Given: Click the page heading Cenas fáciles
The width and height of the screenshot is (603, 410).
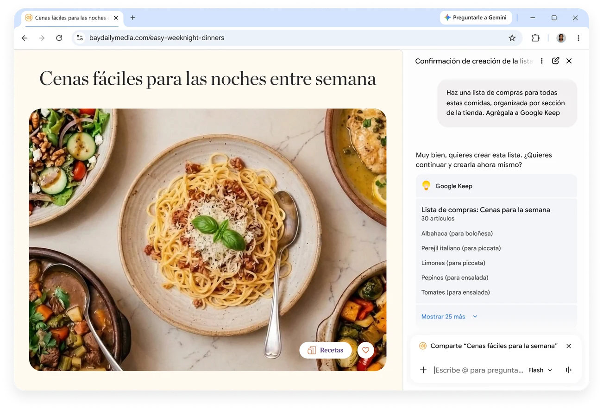Looking at the screenshot, I should [x=207, y=79].
